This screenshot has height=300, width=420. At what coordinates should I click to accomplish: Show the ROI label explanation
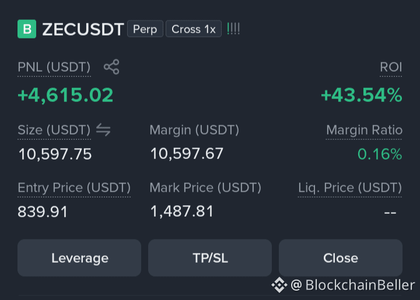tap(391, 67)
